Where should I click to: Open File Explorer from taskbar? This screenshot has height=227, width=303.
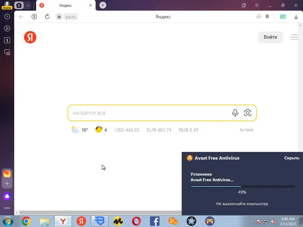click(45, 221)
